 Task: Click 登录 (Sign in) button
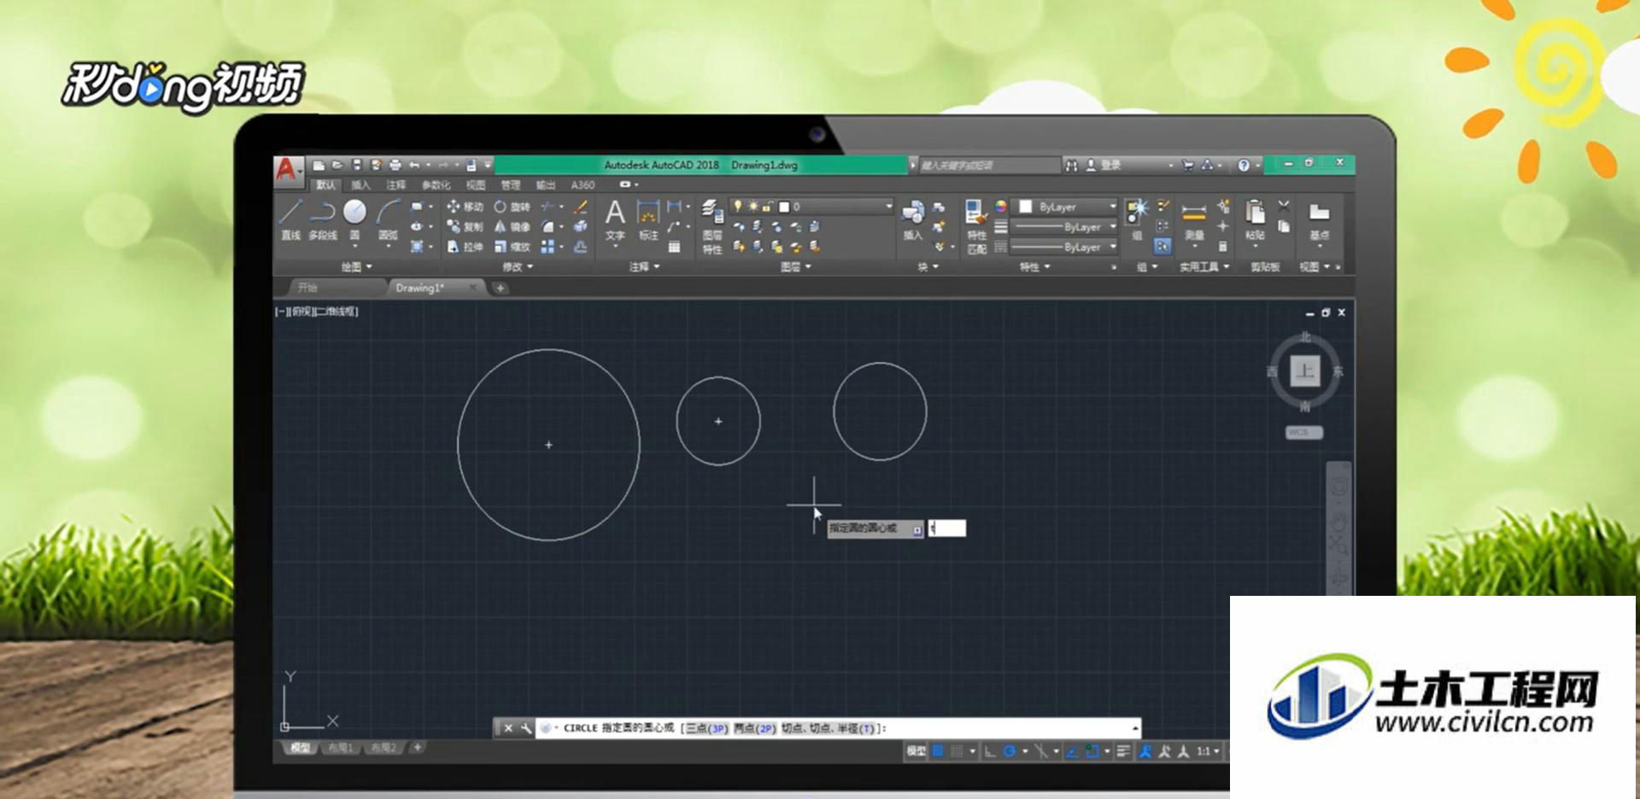coord(1104,165)
